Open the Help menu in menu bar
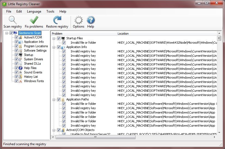Screen dimensions: 225x149 coord(63,11)
